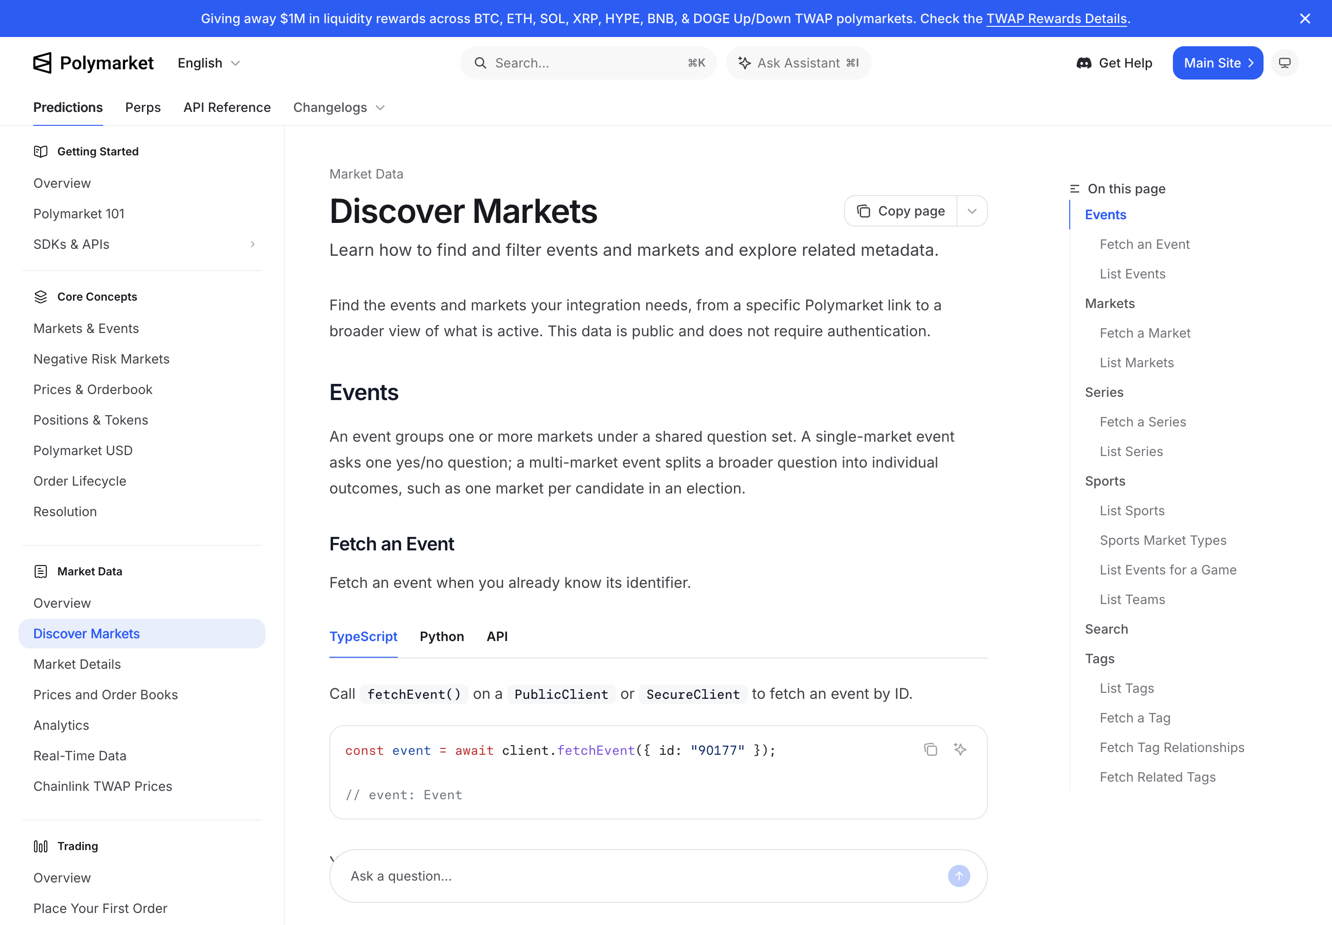
Task: Switch to the Python code tab
Action: point(442,636)
